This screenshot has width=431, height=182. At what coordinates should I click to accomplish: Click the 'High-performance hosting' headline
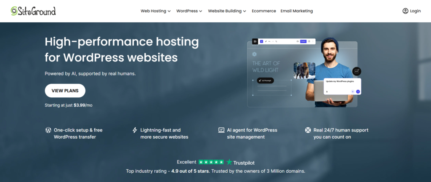pyautogui.click(x=122, y=42)
